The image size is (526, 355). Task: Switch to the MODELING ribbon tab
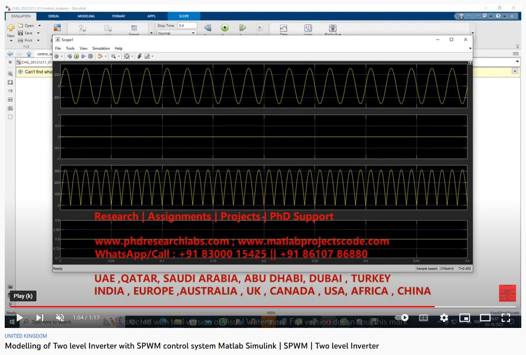click(x=86, y=16)
